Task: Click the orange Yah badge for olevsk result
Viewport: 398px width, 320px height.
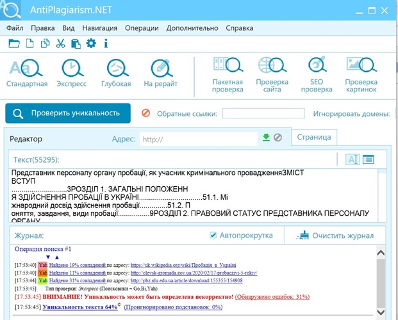Action: click(43, 273)
